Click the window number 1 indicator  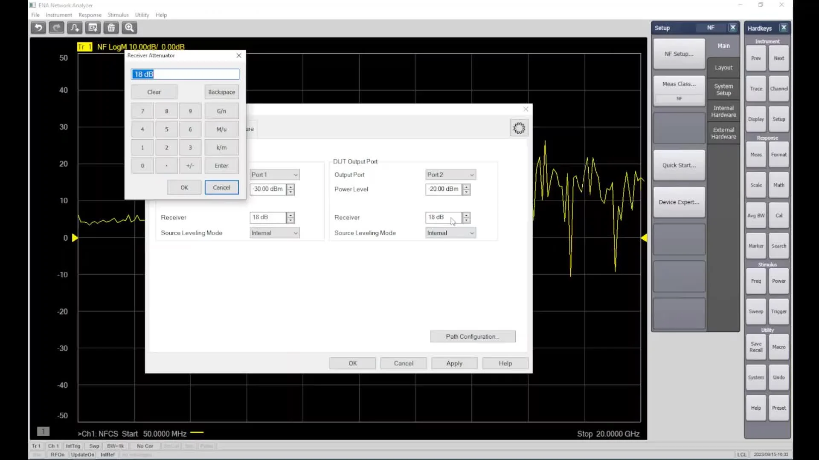click(43, 431)
